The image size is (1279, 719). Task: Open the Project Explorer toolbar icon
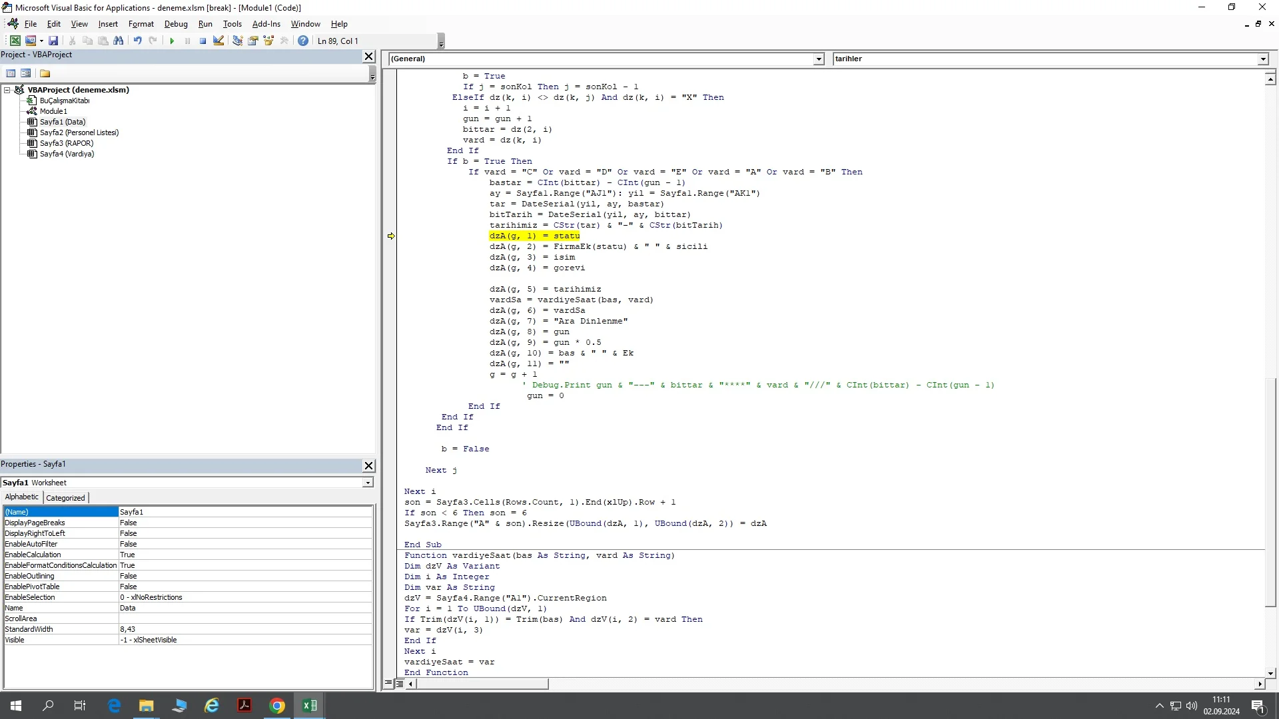coord(237,41)
